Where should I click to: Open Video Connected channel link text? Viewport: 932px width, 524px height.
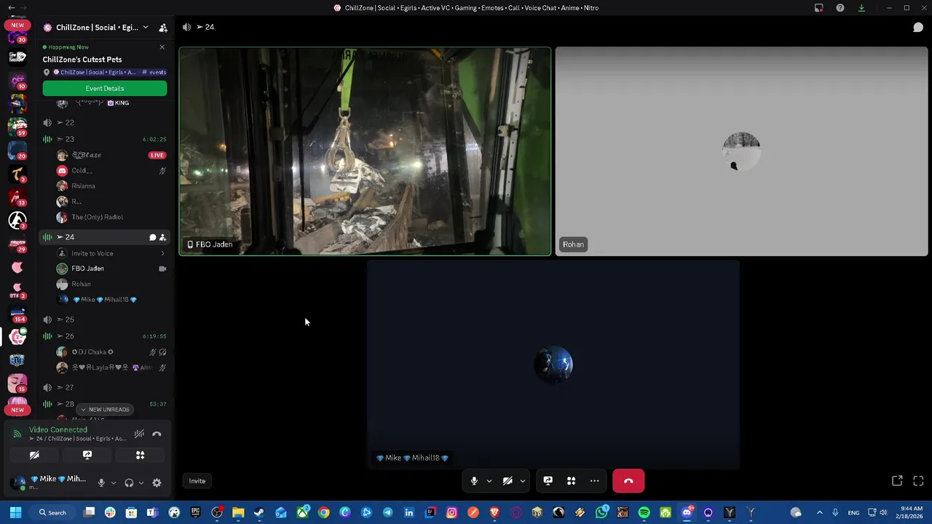pos(77,439)
